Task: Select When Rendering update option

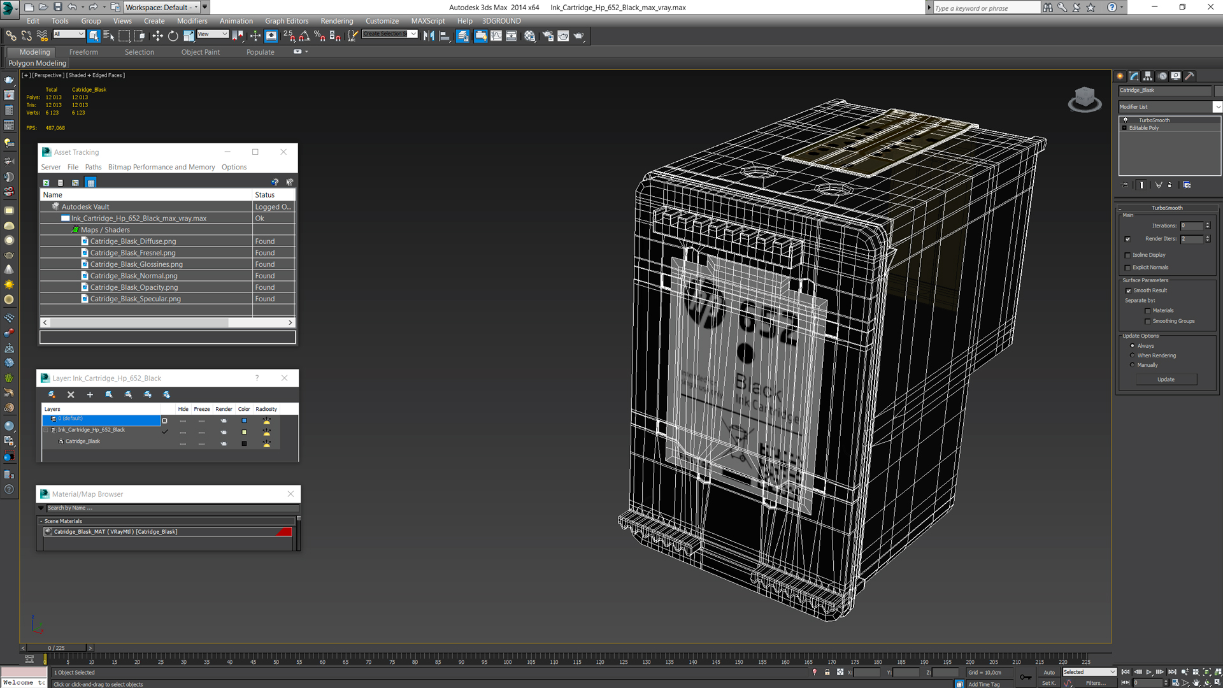Action: [1132, 355]
